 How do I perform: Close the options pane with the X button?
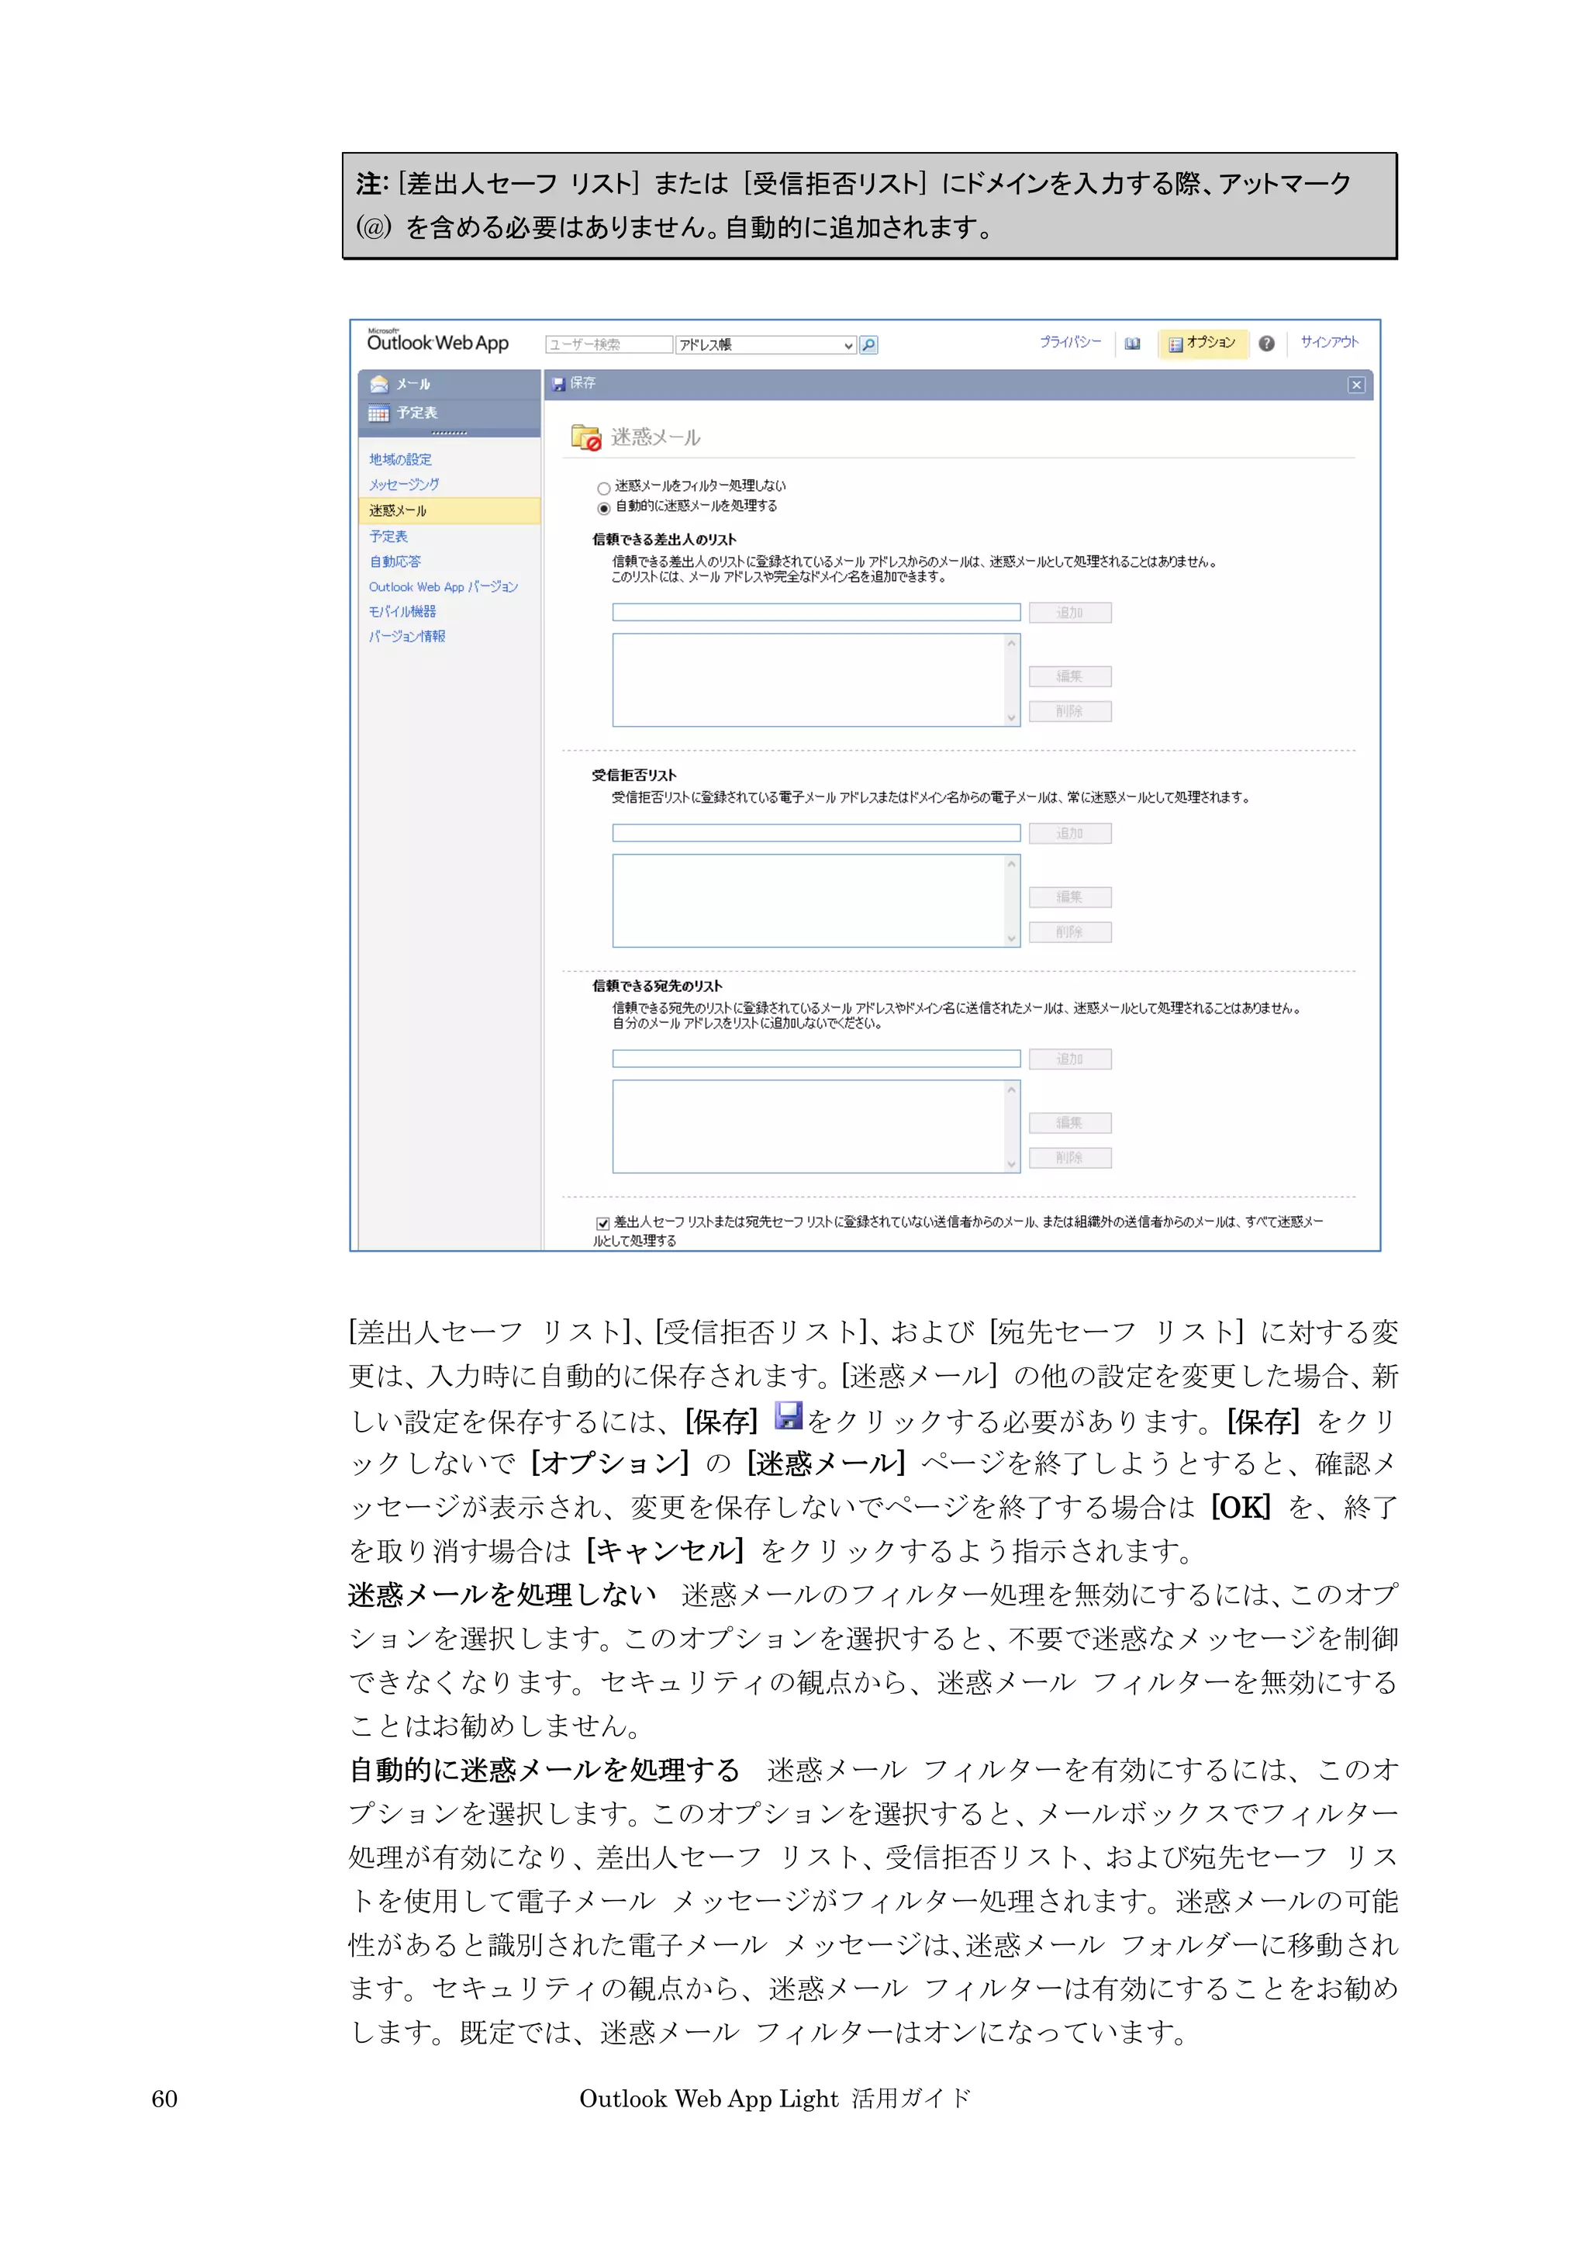click(x=1356, y=385)
